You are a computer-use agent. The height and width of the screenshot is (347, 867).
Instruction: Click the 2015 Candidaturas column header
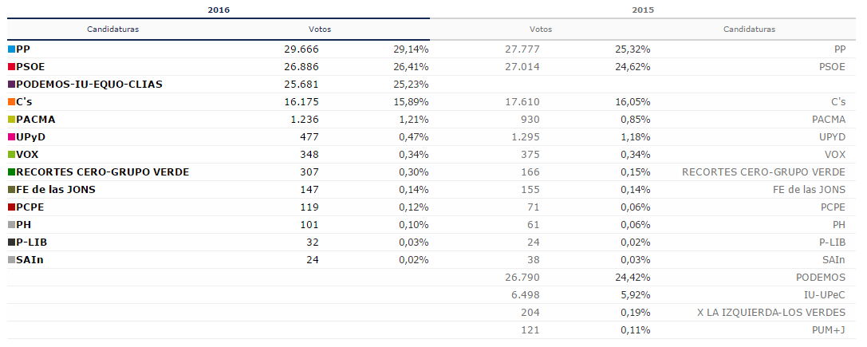749,30
